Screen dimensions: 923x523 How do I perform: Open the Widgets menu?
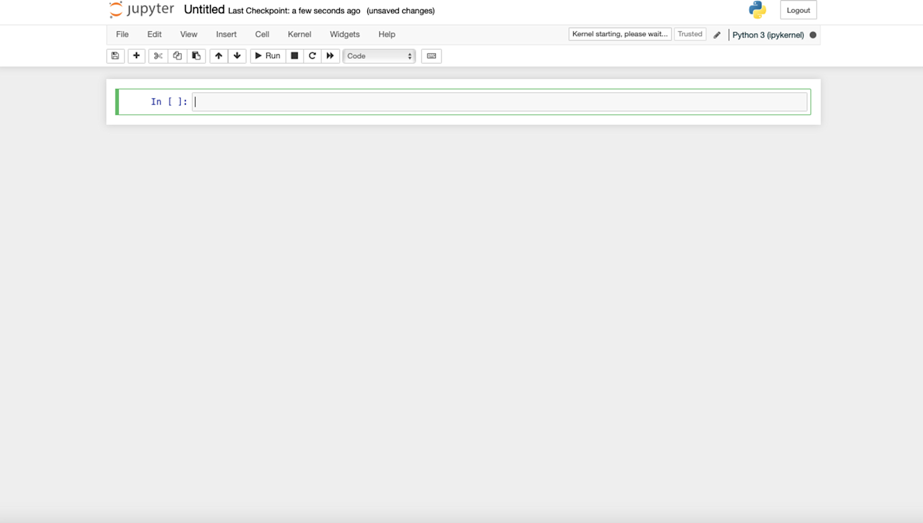pyautogui.click(x=344, y=34)
